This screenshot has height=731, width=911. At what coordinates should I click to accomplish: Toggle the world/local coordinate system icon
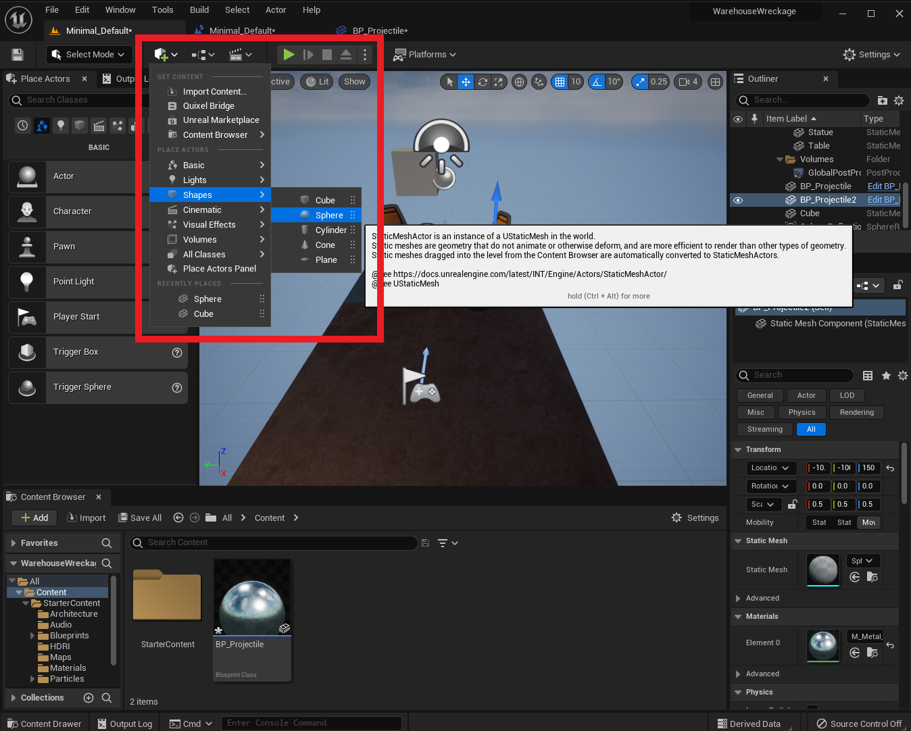(519, 82)
